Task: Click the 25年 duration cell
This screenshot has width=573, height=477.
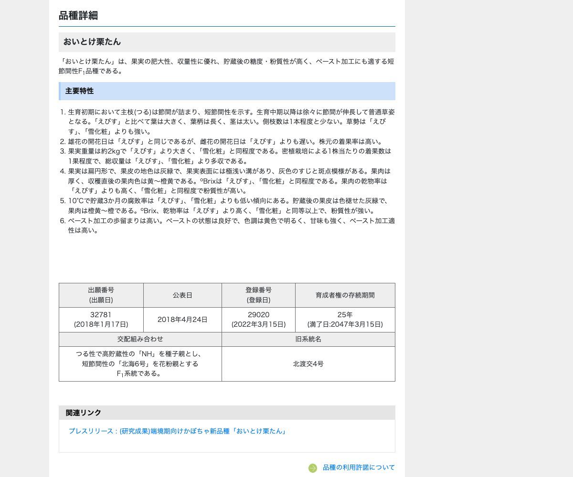Action: click(x=345, y=320)
